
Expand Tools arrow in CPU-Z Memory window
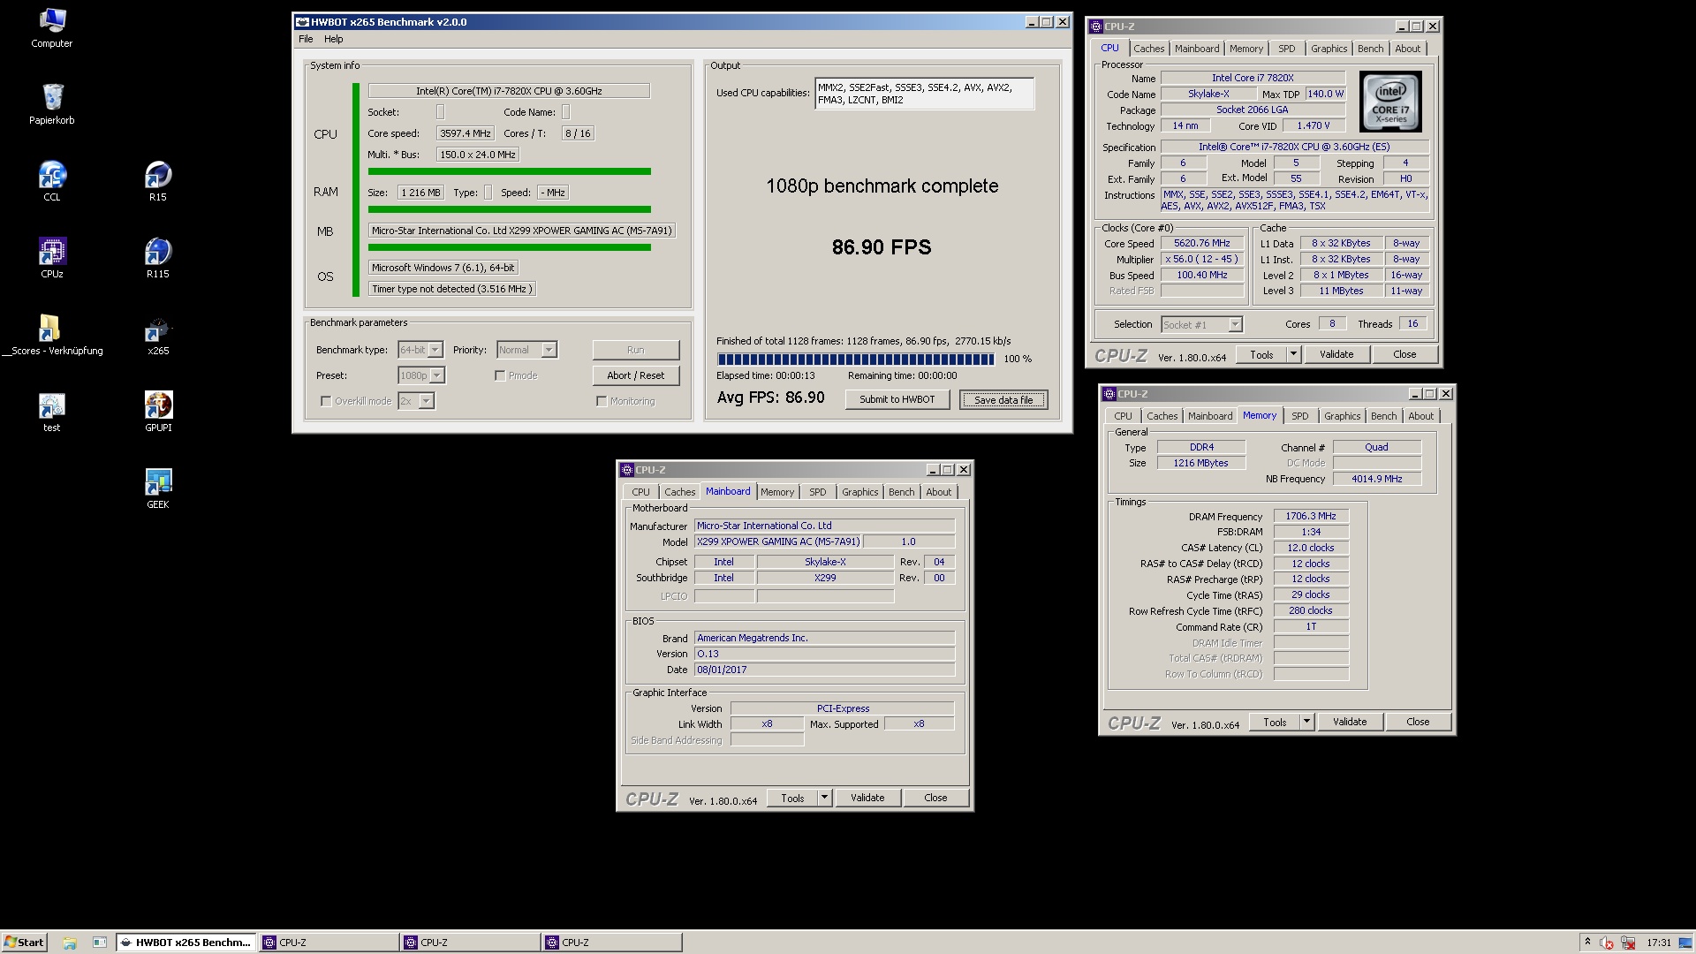click(x=1306, y=722)
